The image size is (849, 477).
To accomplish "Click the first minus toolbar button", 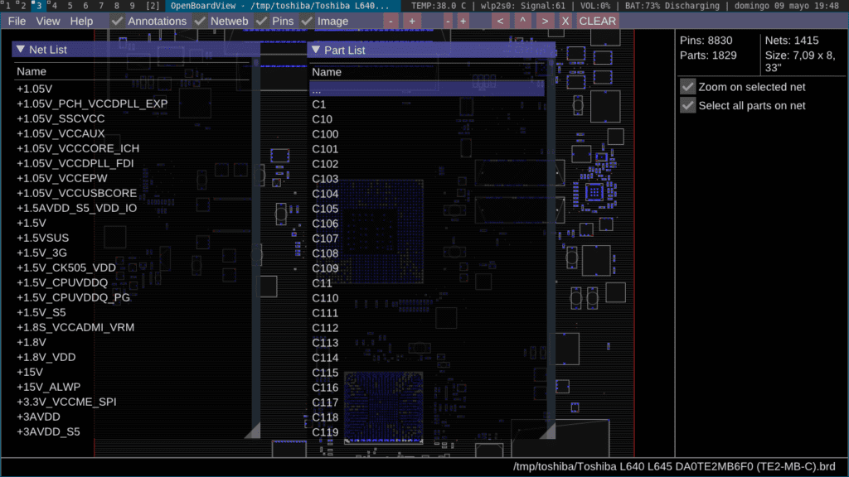I will pos(391,21).
